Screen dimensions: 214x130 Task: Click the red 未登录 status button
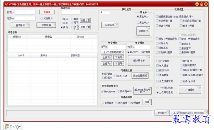point(47,12)
